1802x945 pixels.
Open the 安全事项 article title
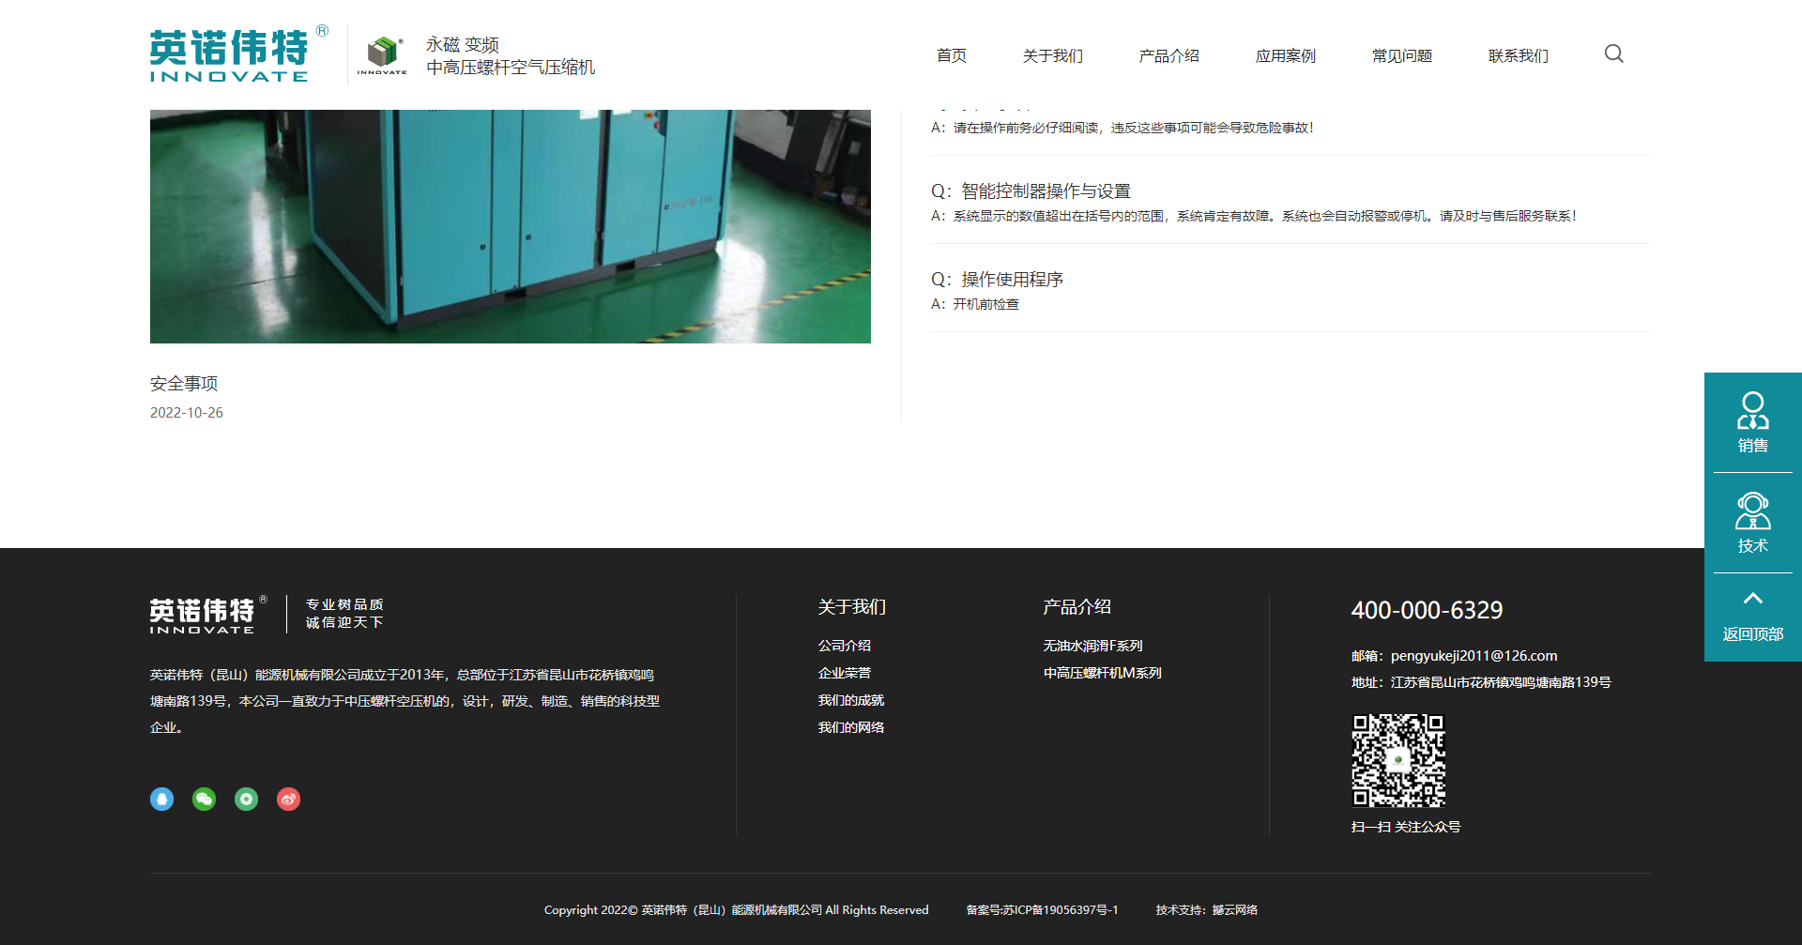tap(184, 383)
